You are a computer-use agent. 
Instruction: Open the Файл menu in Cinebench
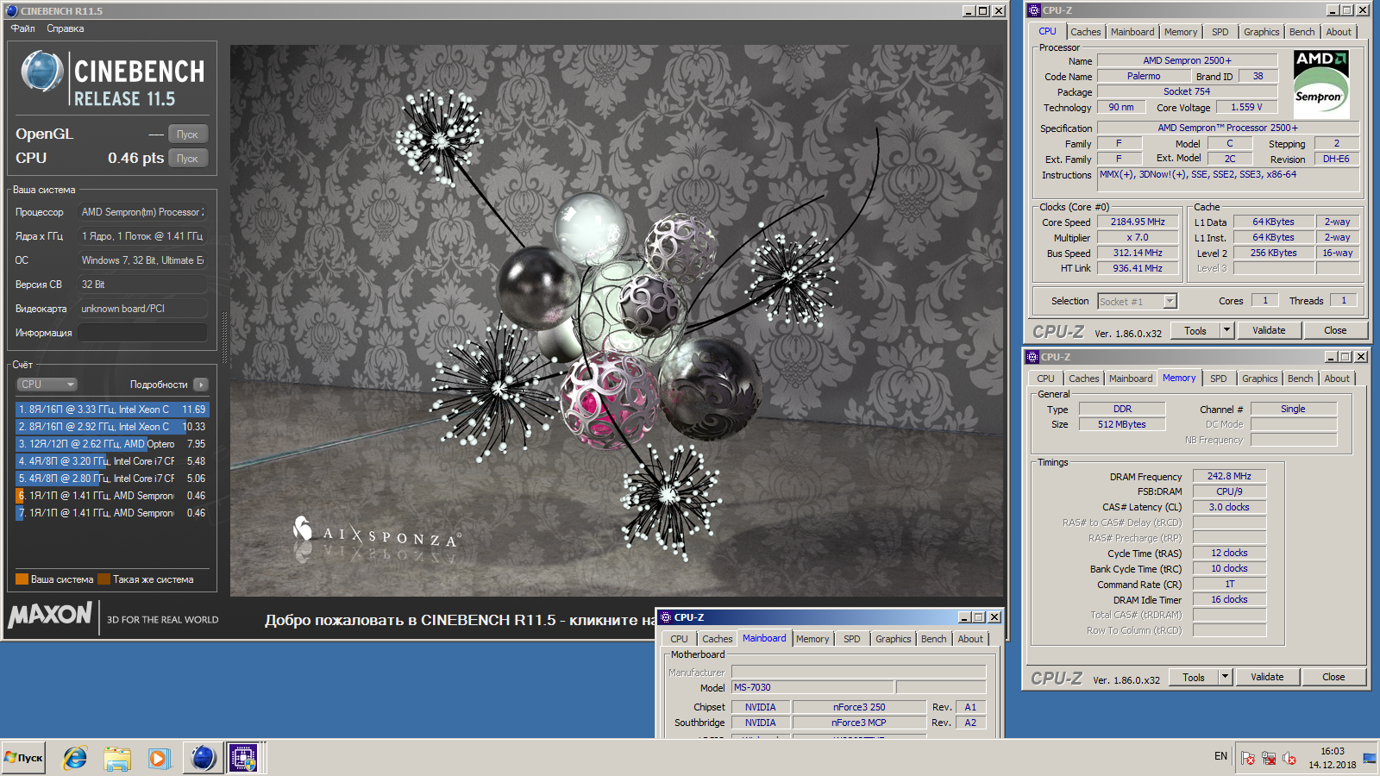23,28
